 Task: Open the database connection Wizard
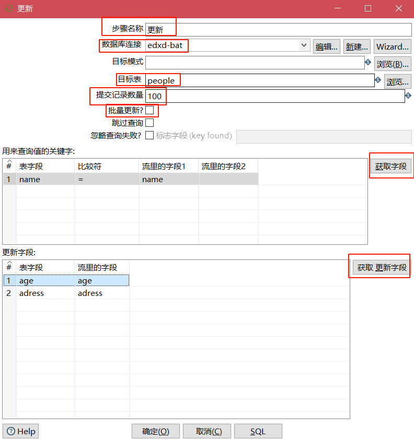[392, 46]
